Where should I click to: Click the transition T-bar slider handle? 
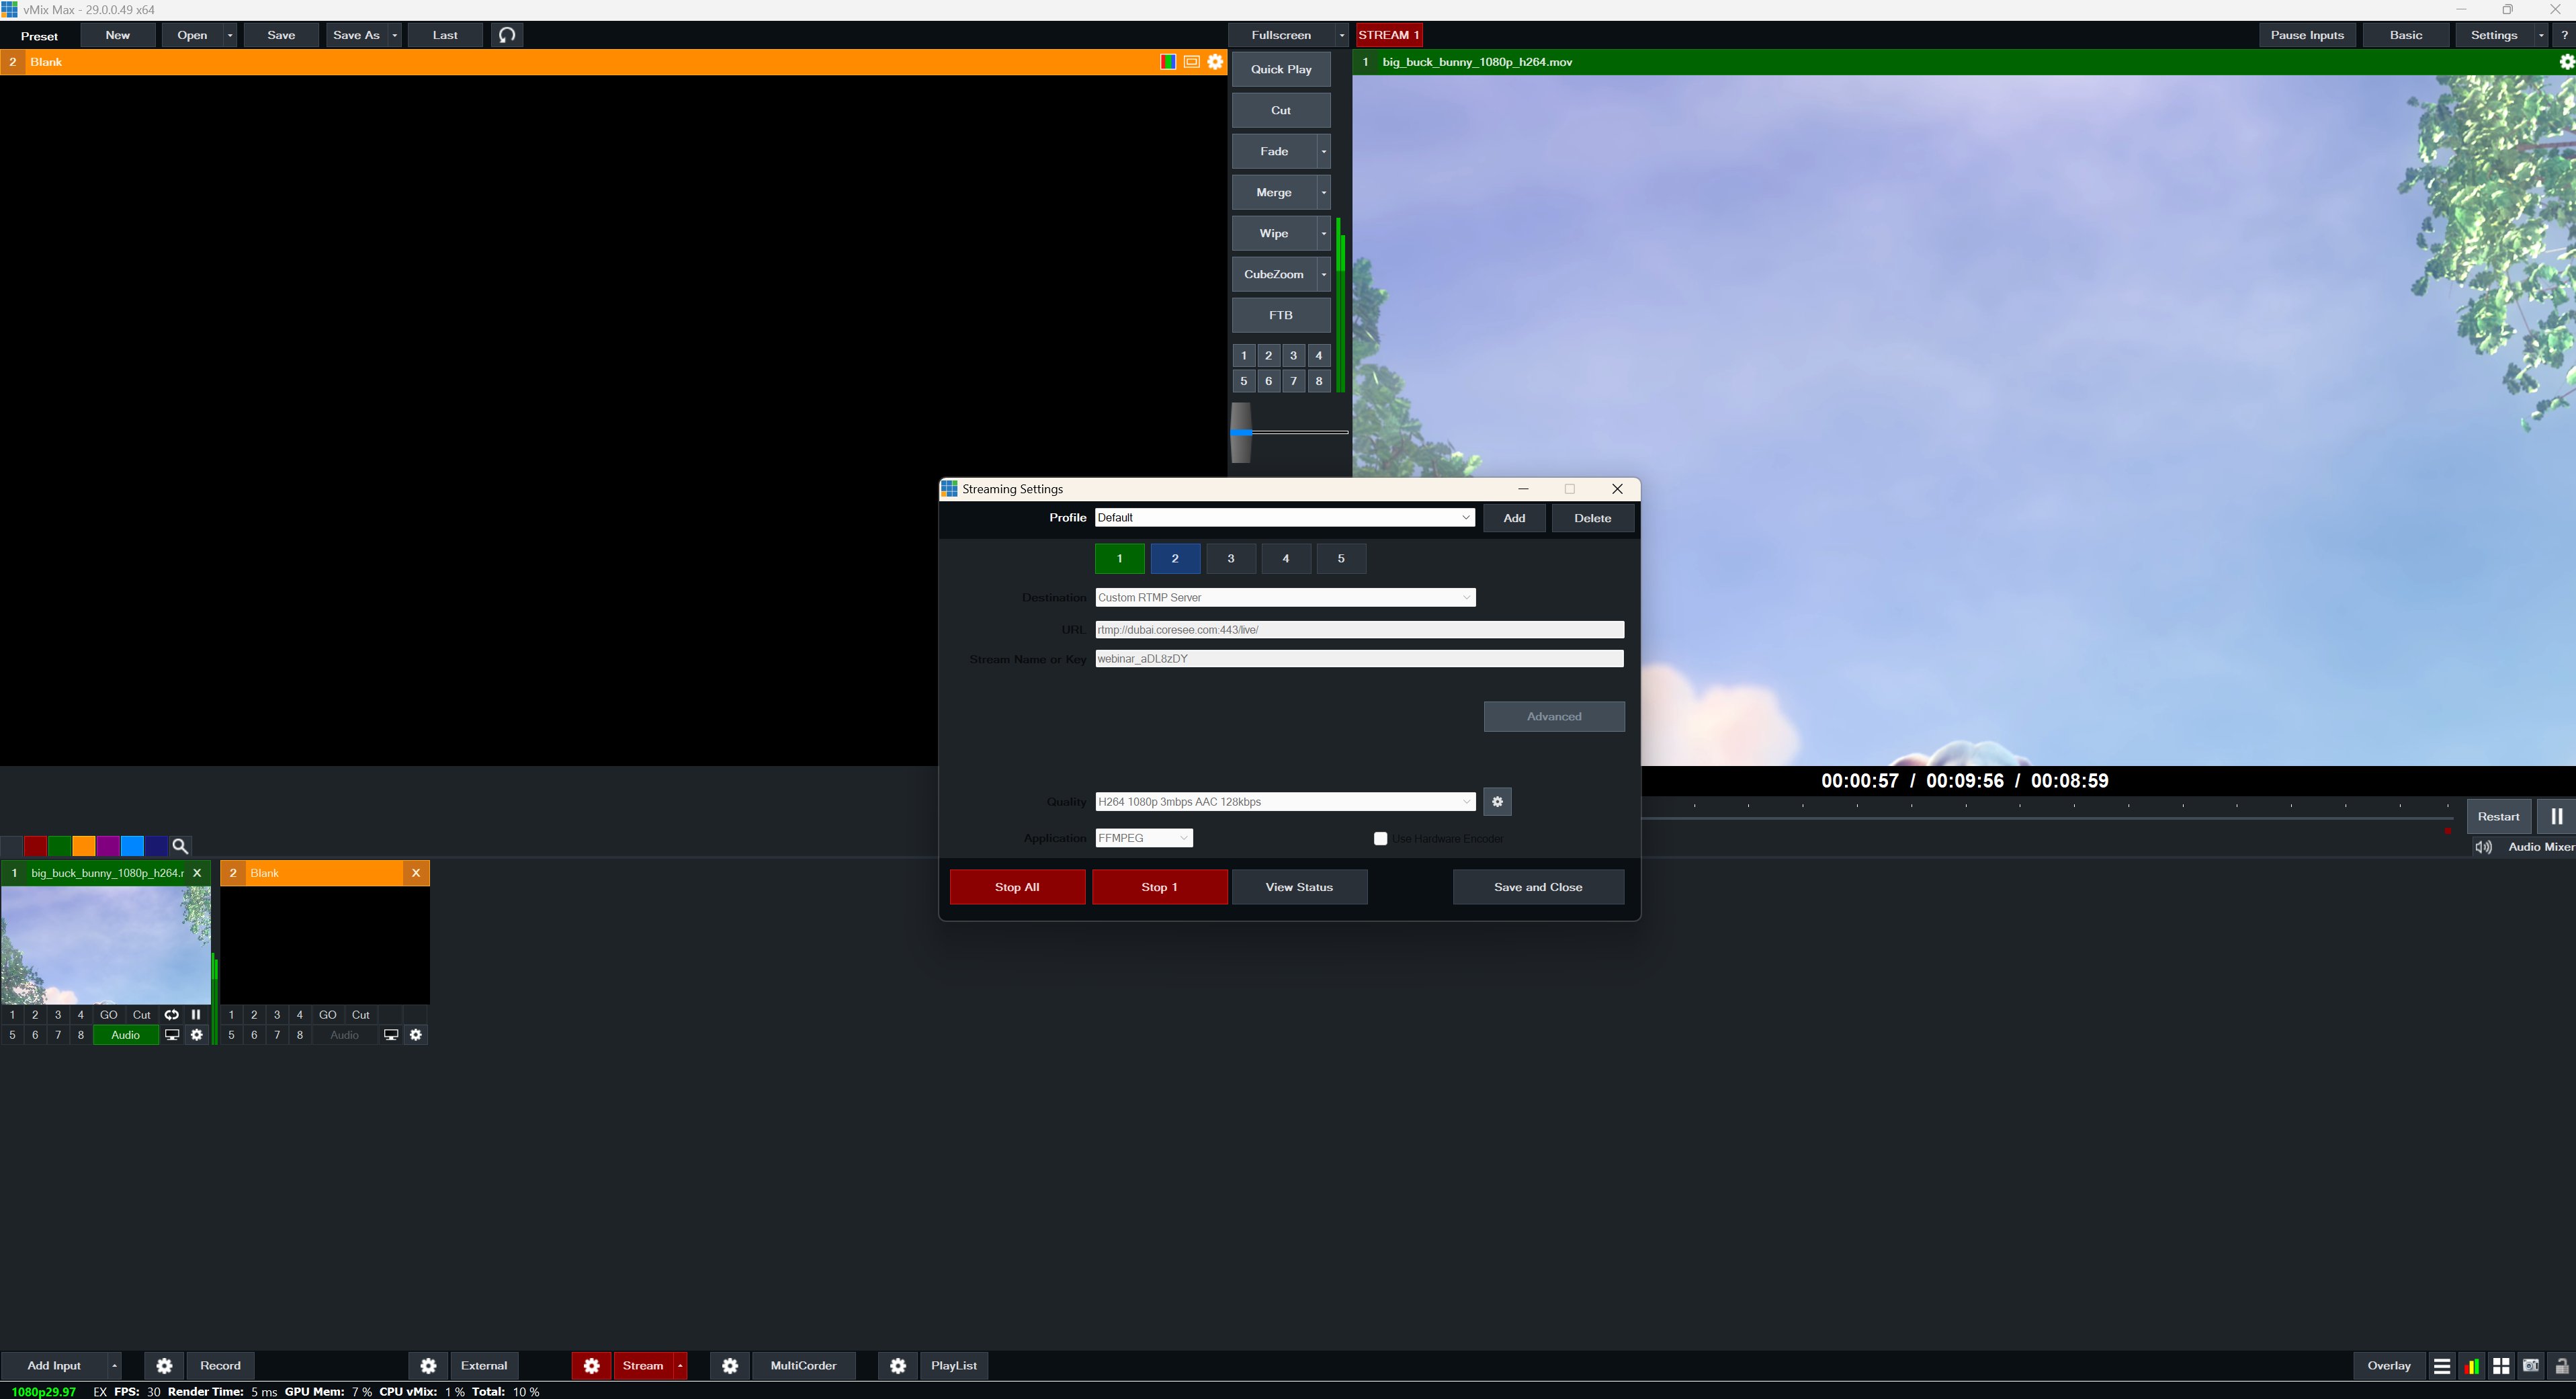point(1241,432)
